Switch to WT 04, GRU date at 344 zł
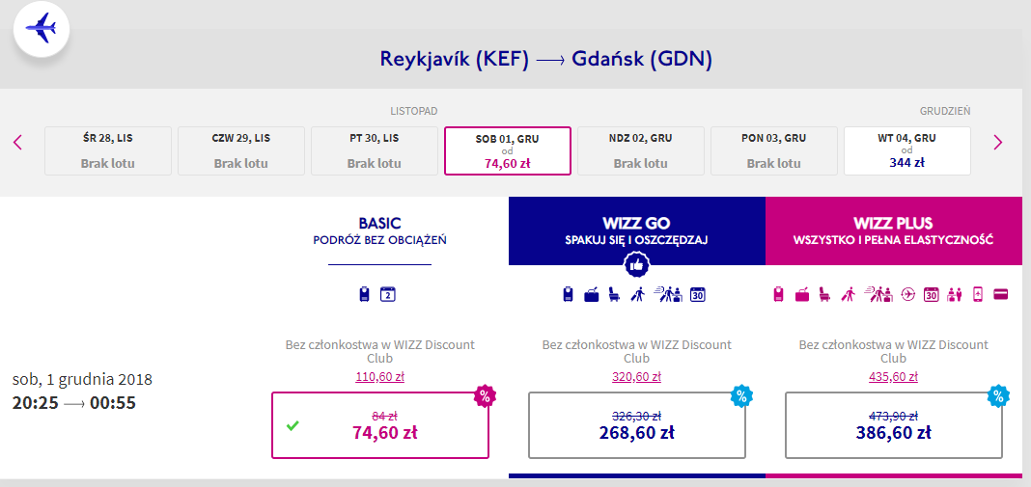 tap(906, 150)
